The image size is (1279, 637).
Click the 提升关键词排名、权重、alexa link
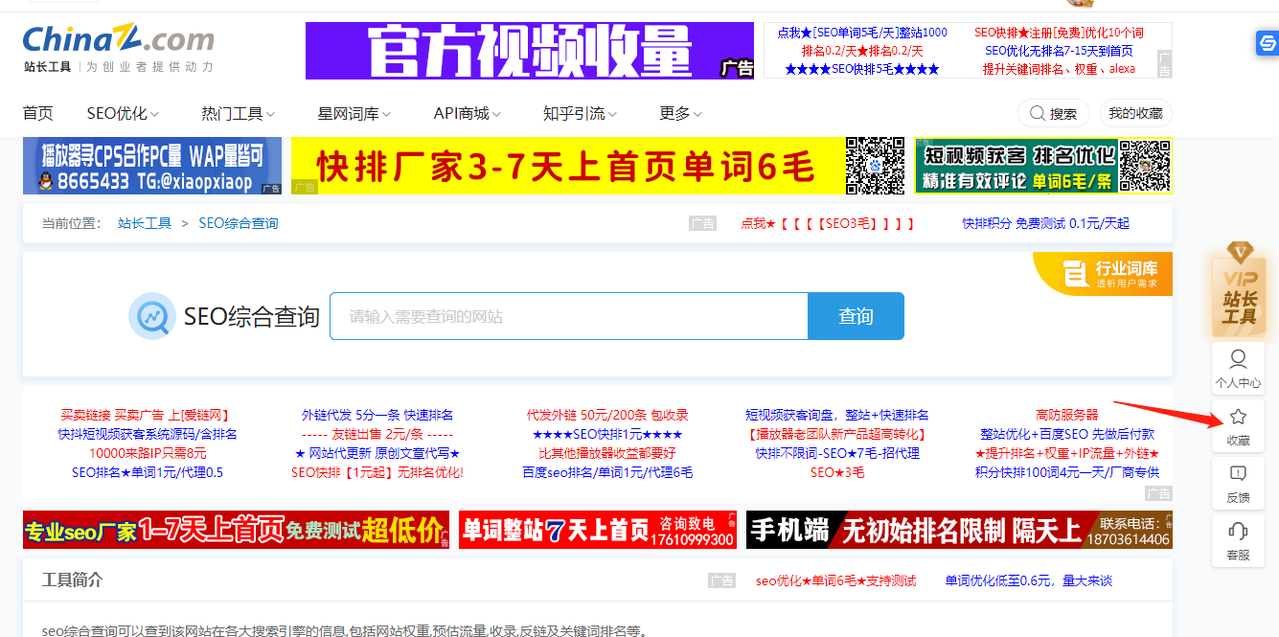coord(1060,69)
